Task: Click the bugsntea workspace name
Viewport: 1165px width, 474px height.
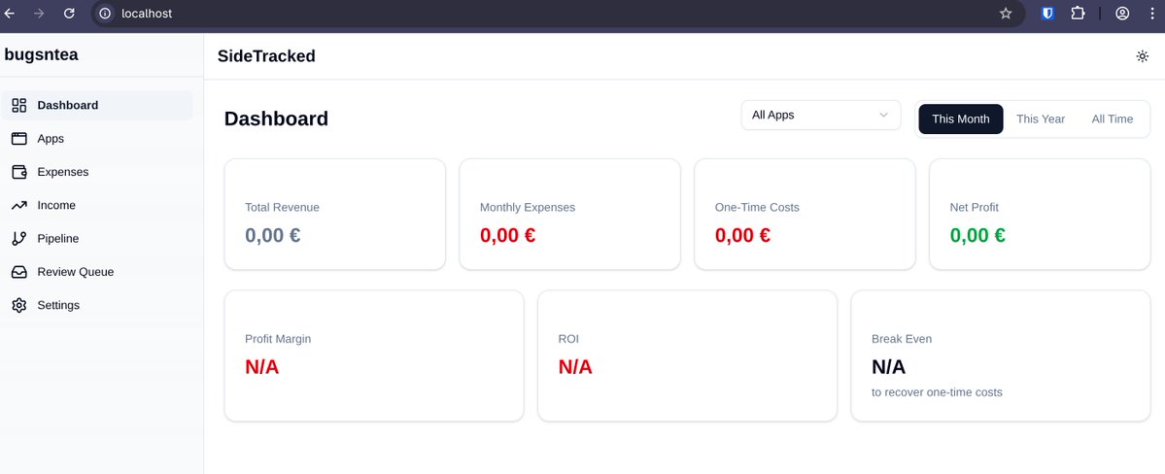Action: [41, 54]
